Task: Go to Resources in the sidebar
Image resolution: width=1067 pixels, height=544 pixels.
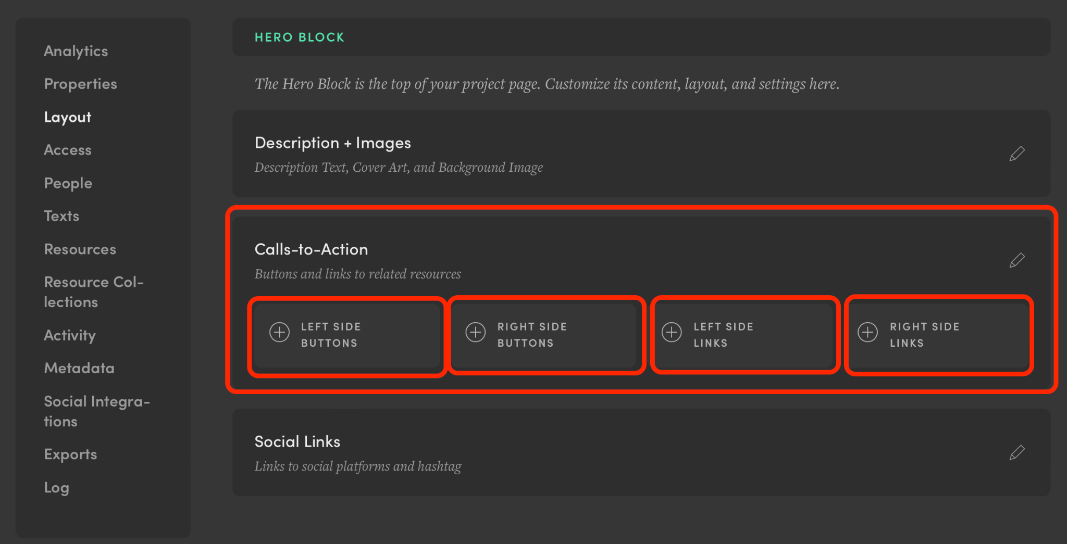Action: coord(80,249)
